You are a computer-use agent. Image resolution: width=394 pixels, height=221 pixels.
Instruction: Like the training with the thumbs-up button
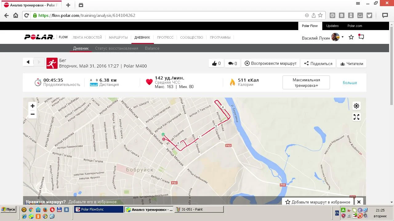(216, 64)
